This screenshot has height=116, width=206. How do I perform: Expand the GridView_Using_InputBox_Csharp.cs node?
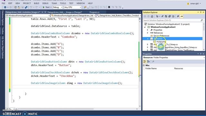[x=147, y=47]
